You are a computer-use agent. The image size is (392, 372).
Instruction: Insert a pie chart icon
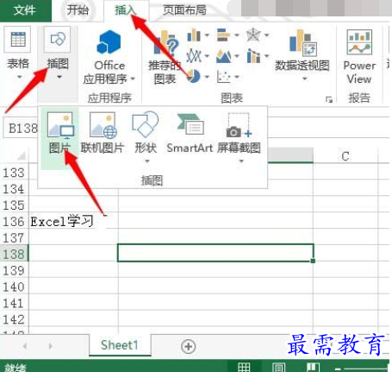(194, 77)
